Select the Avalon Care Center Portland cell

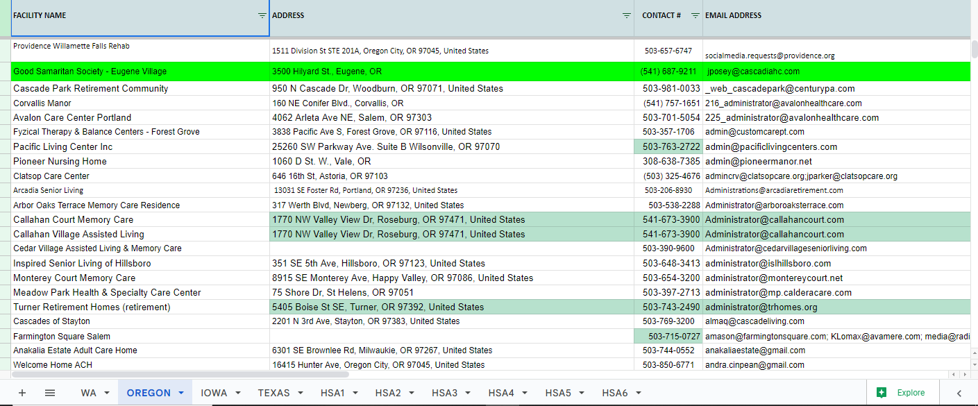(140, 117)
